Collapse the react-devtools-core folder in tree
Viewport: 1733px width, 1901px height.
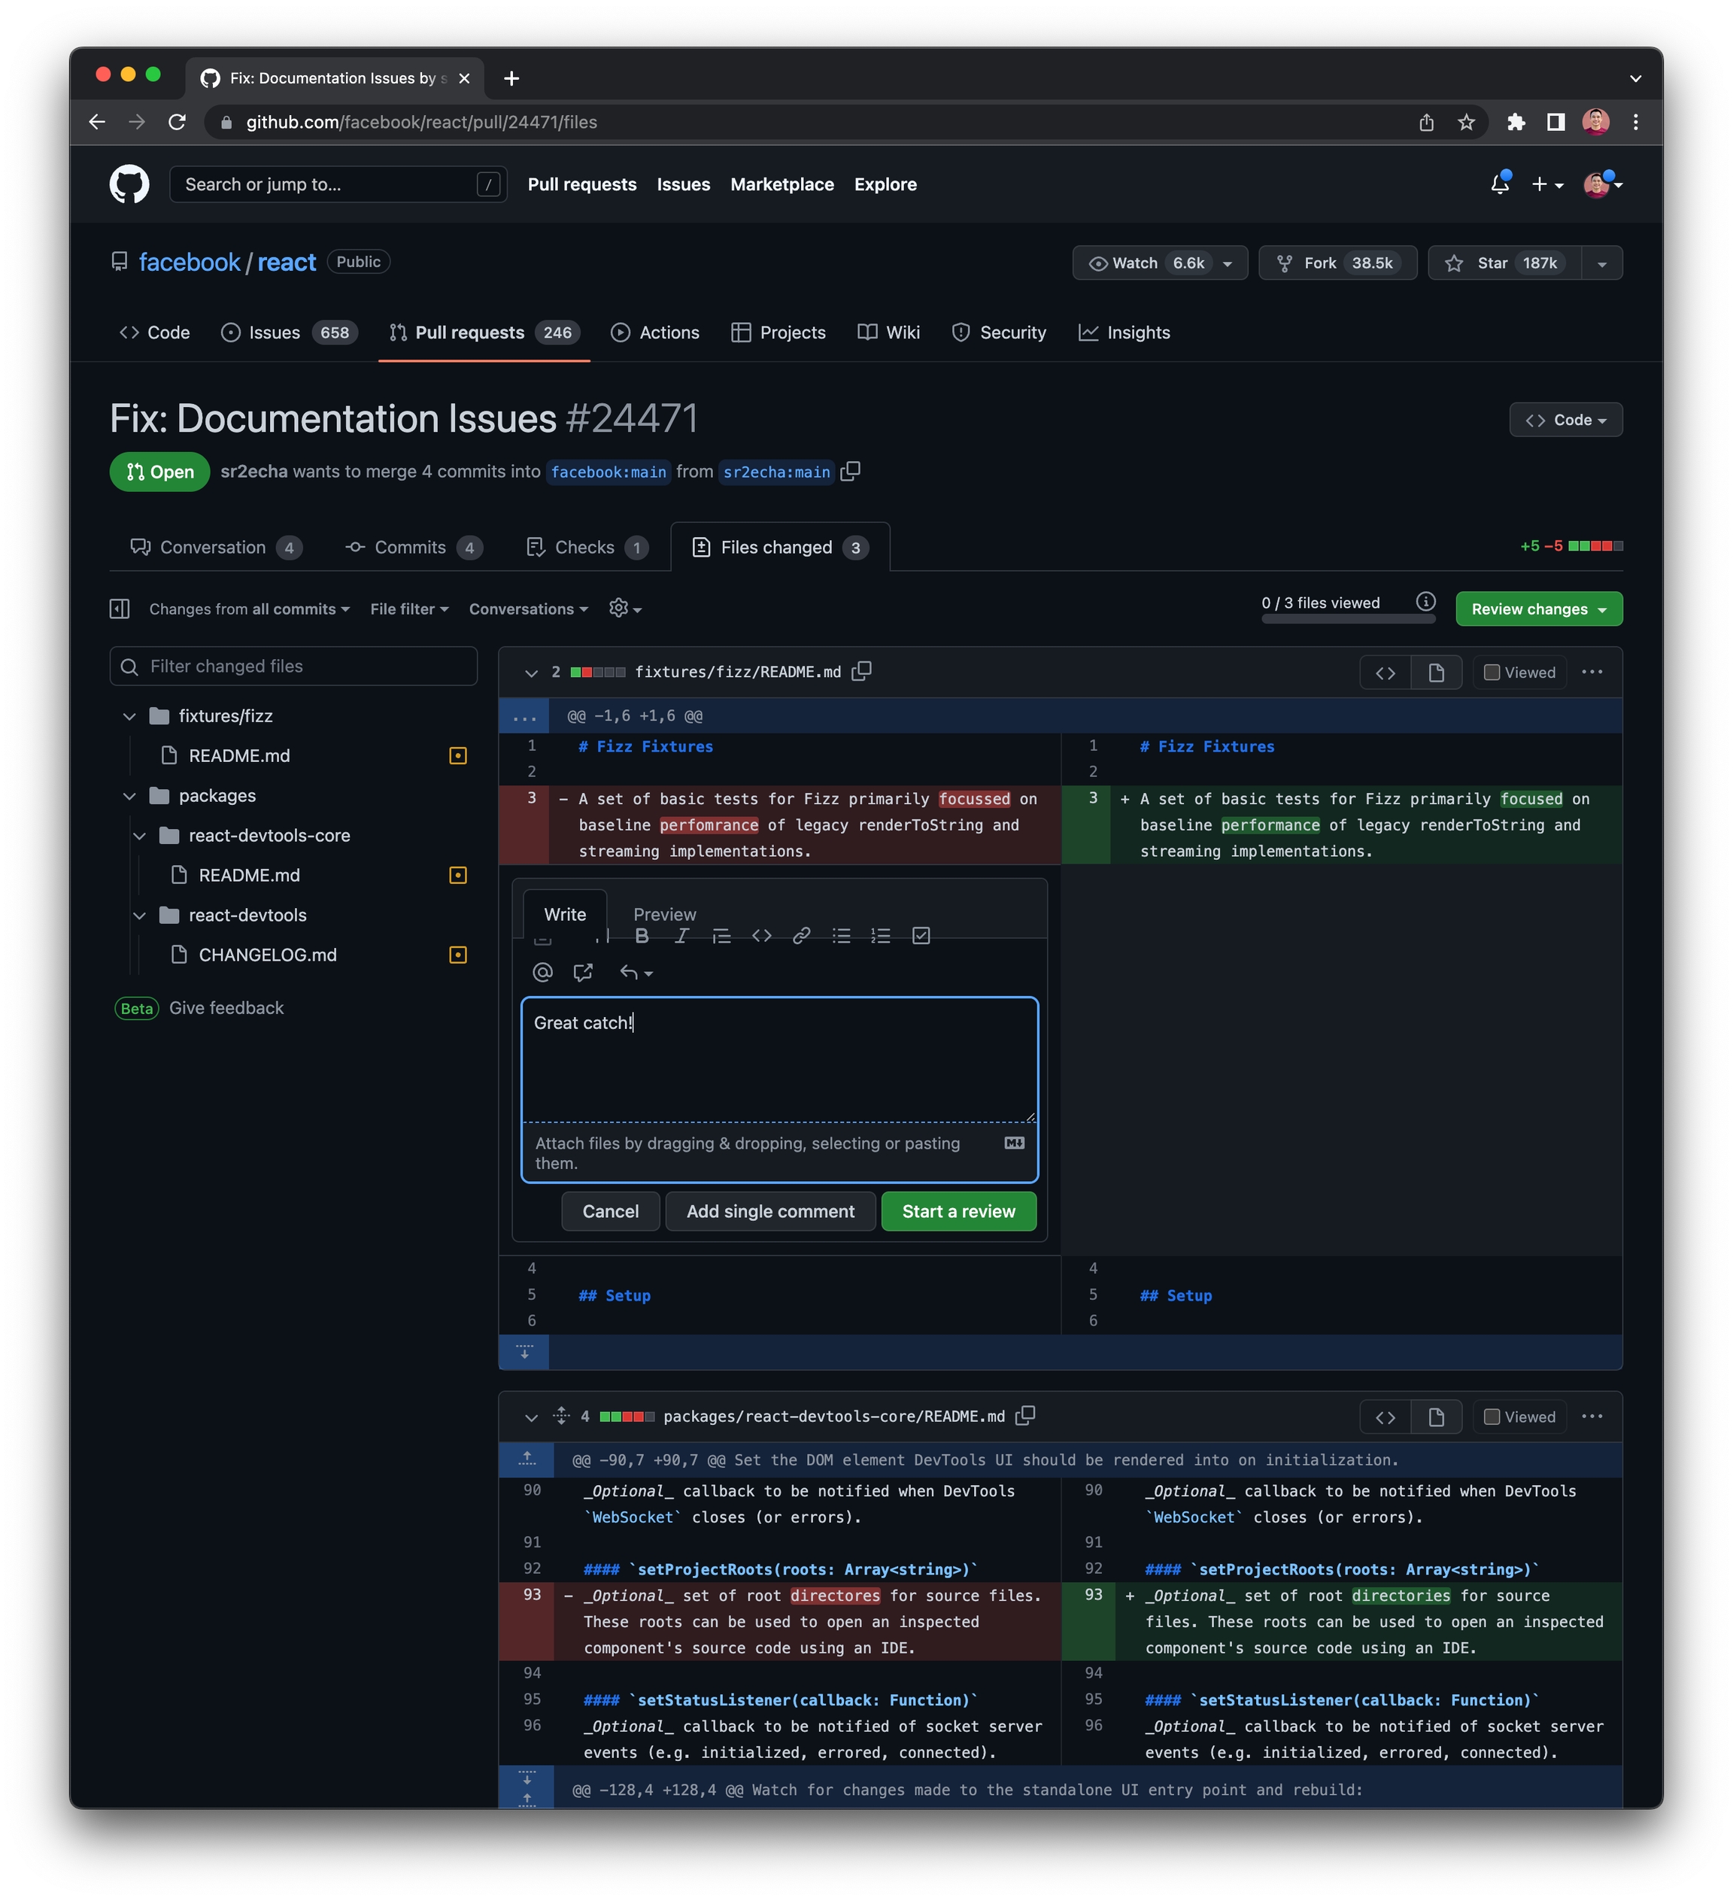click(x=140, y=836)
